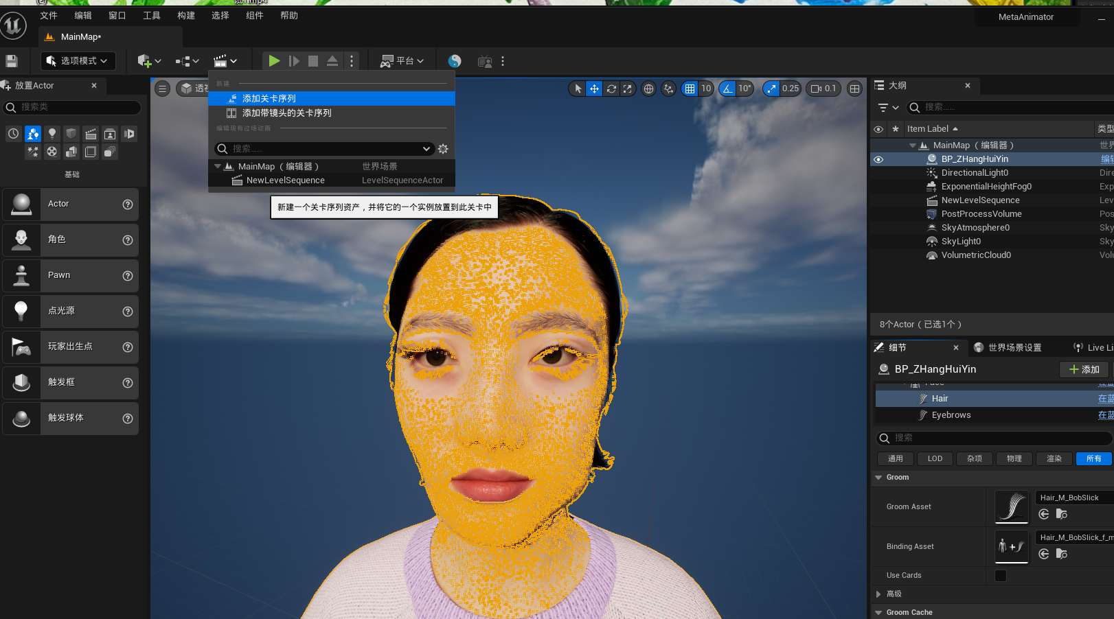Open the outliner filter dropdown
The width and height of the screenshot is (1114, 619).
(888, 108)
